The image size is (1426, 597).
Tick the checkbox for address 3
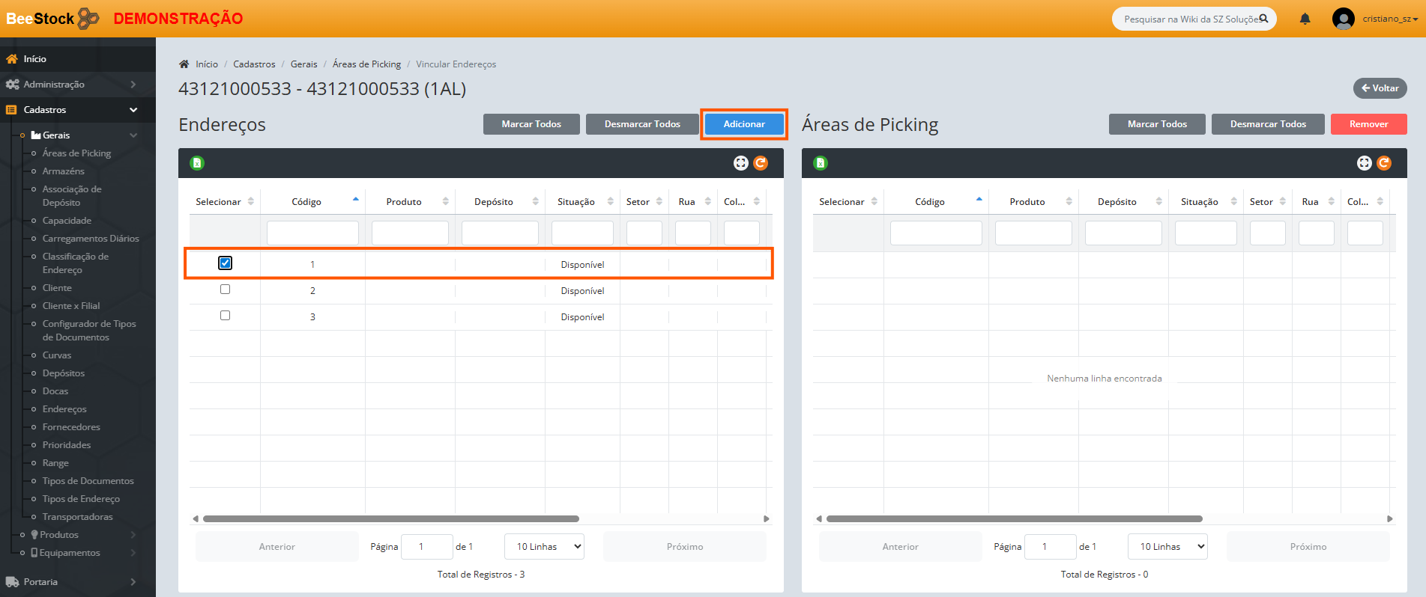click(225, 316)
